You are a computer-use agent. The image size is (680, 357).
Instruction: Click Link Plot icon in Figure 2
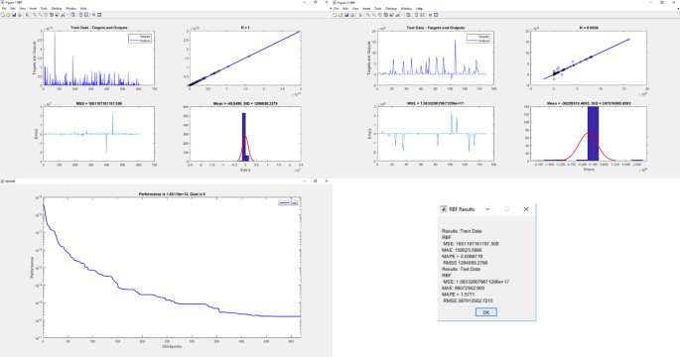tap(408, 15)
